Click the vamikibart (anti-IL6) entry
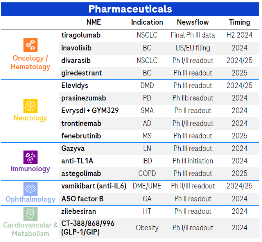262x242 pixels. click(93, 186)
